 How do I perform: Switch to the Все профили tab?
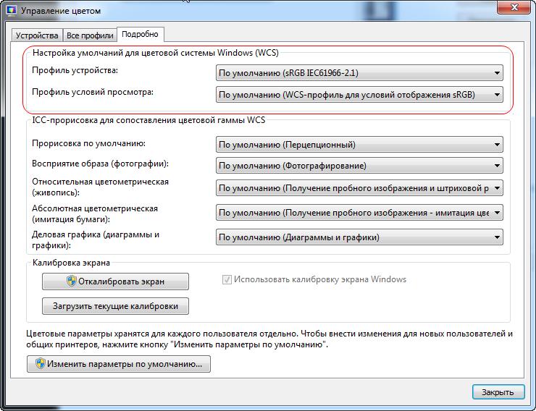(90, 35)
